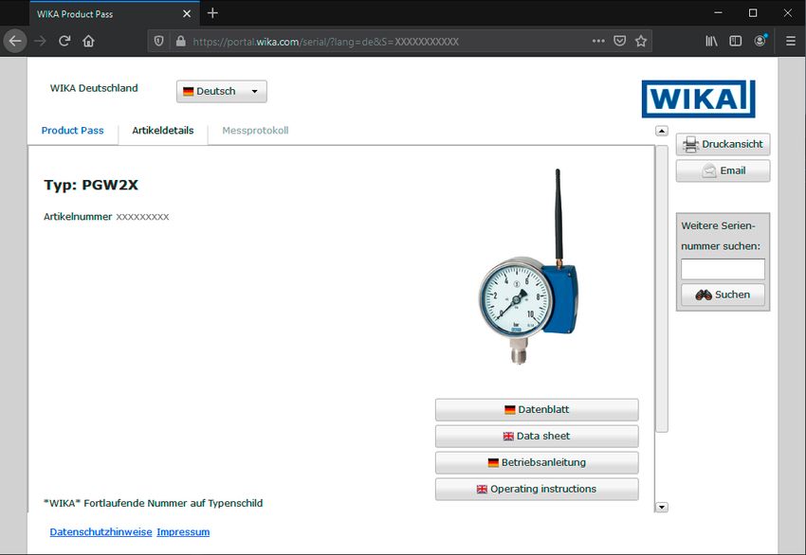Go to the browser home page icon
Viewport: 806px width, 555px height.
[x=88, y=41]
